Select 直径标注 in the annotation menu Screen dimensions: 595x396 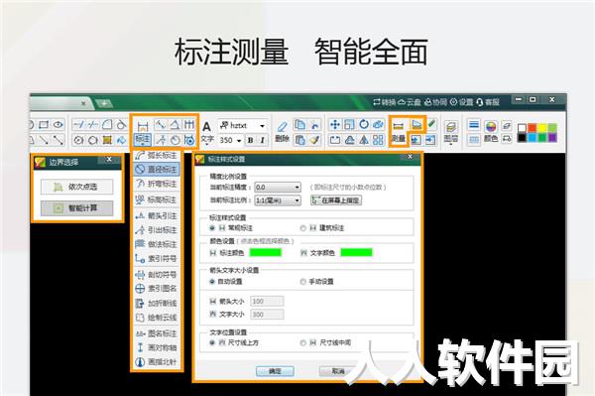pos(157,170)
